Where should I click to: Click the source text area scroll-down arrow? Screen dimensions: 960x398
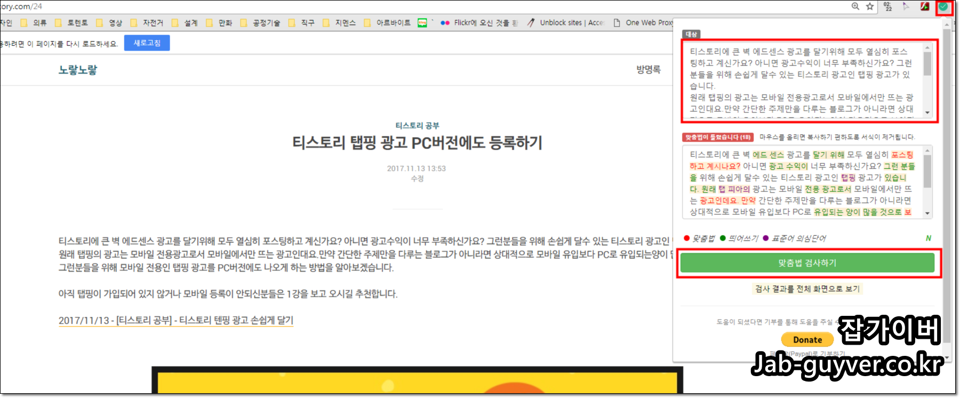point(927,113)
